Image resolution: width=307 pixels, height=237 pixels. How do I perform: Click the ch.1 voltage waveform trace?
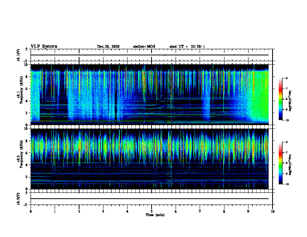coord(150,55)
